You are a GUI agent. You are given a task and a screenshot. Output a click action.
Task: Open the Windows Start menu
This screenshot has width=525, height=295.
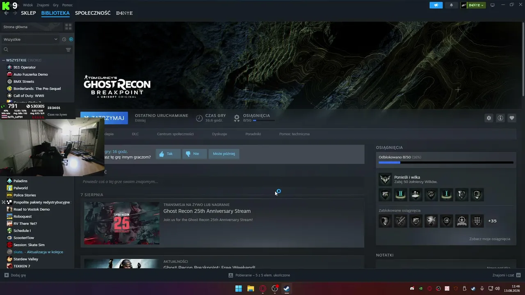tap(238, 288)
